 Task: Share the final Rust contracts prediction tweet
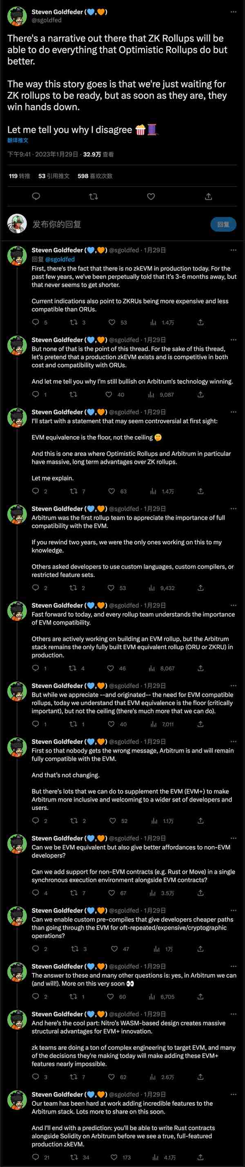(x=200, y=1157)
